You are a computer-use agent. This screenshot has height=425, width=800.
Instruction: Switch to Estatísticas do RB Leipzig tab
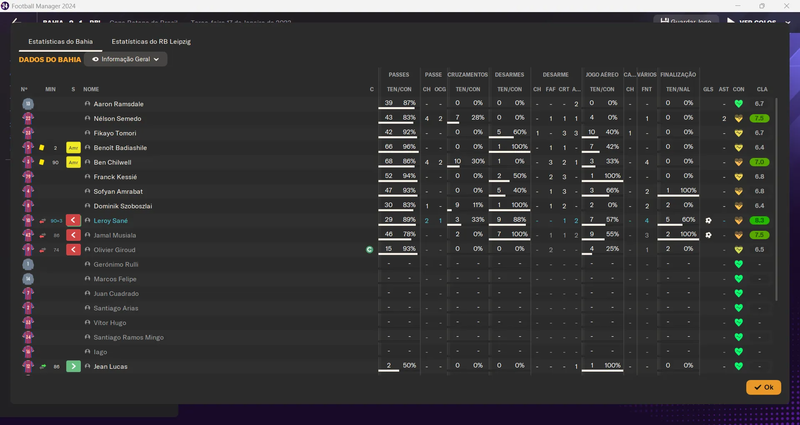pyautogui.click(x=151, y=42)
